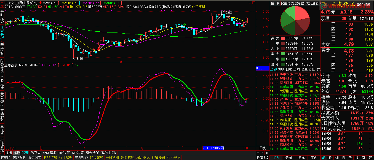Click the 指标 indicator button
This screenshot has height=160, width=374.
click(x=9, y=153)
